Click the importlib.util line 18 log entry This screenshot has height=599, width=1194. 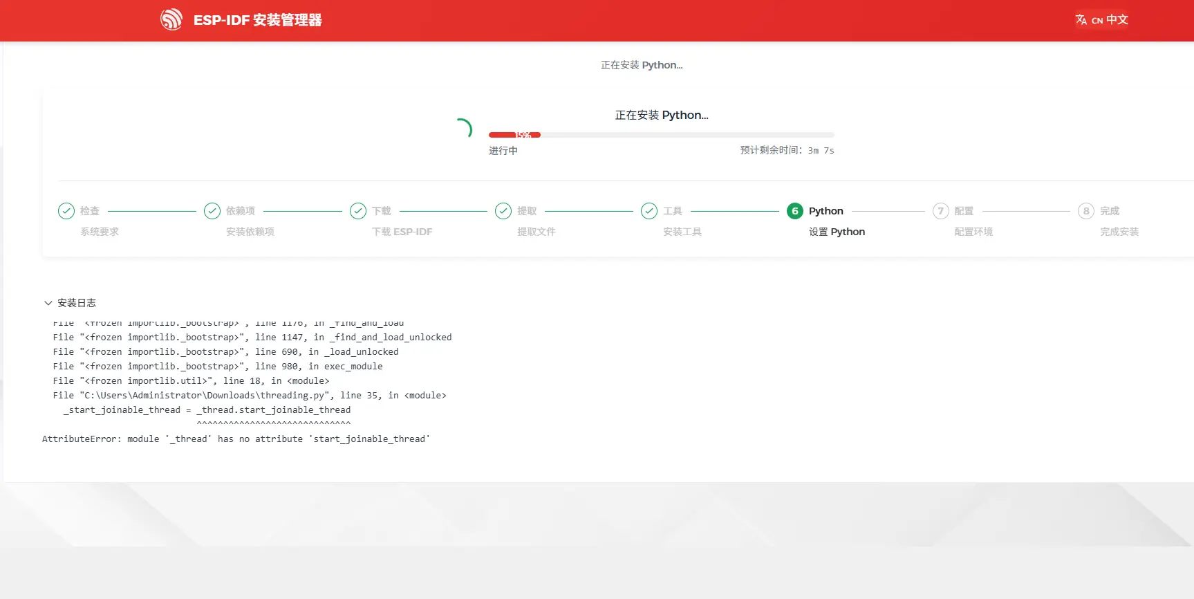[191, 381]
